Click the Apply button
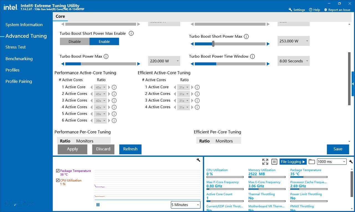Screen dimensions: 355x212 (x=72, y=149)
